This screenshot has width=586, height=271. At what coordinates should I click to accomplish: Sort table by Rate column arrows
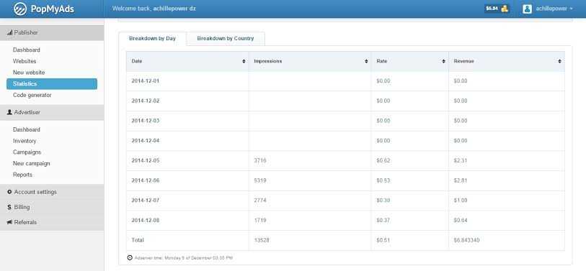pyautogui.click(x=443, y=61)
